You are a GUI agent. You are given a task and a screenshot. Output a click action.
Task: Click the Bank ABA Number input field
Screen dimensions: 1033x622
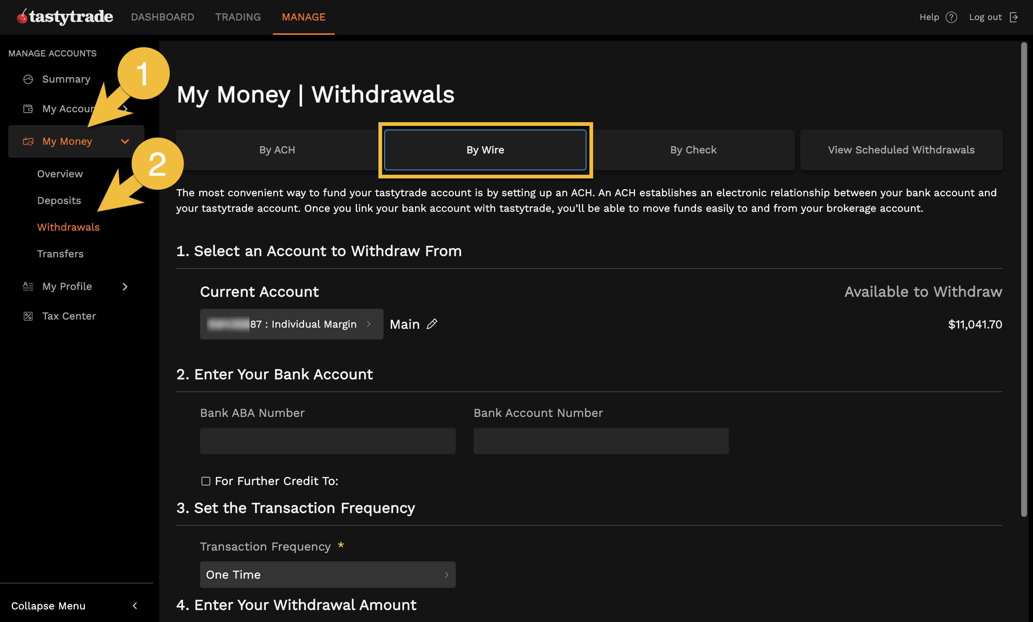click(327, 441)
